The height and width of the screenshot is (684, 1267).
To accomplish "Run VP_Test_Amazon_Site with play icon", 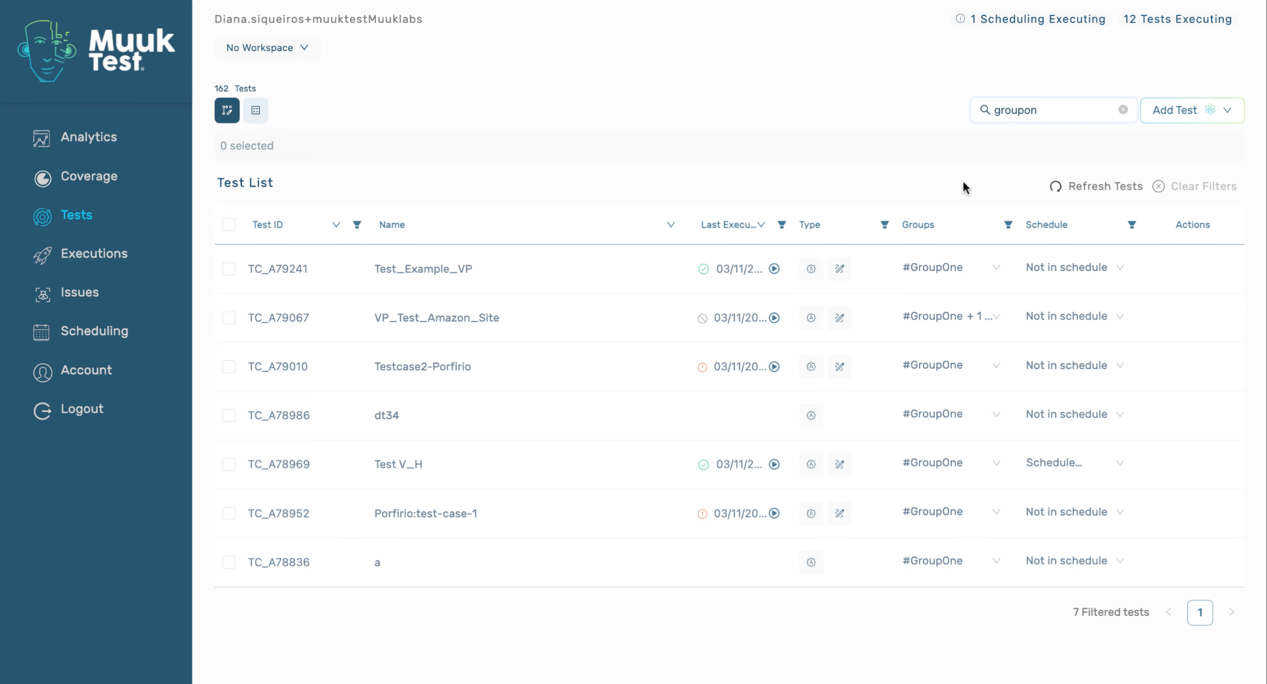I will pyautogui.click(x=774, y=318).
